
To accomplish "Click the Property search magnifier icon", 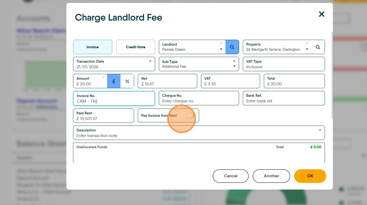I will click(x=318, y=47).
